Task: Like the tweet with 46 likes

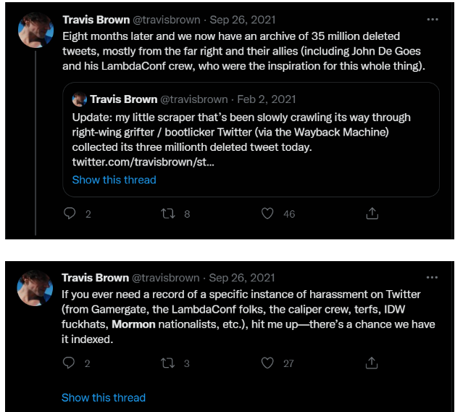Action: tap(267, 214)
